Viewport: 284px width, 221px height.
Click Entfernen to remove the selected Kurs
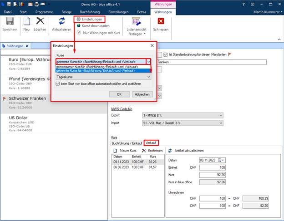pos(152,151)
